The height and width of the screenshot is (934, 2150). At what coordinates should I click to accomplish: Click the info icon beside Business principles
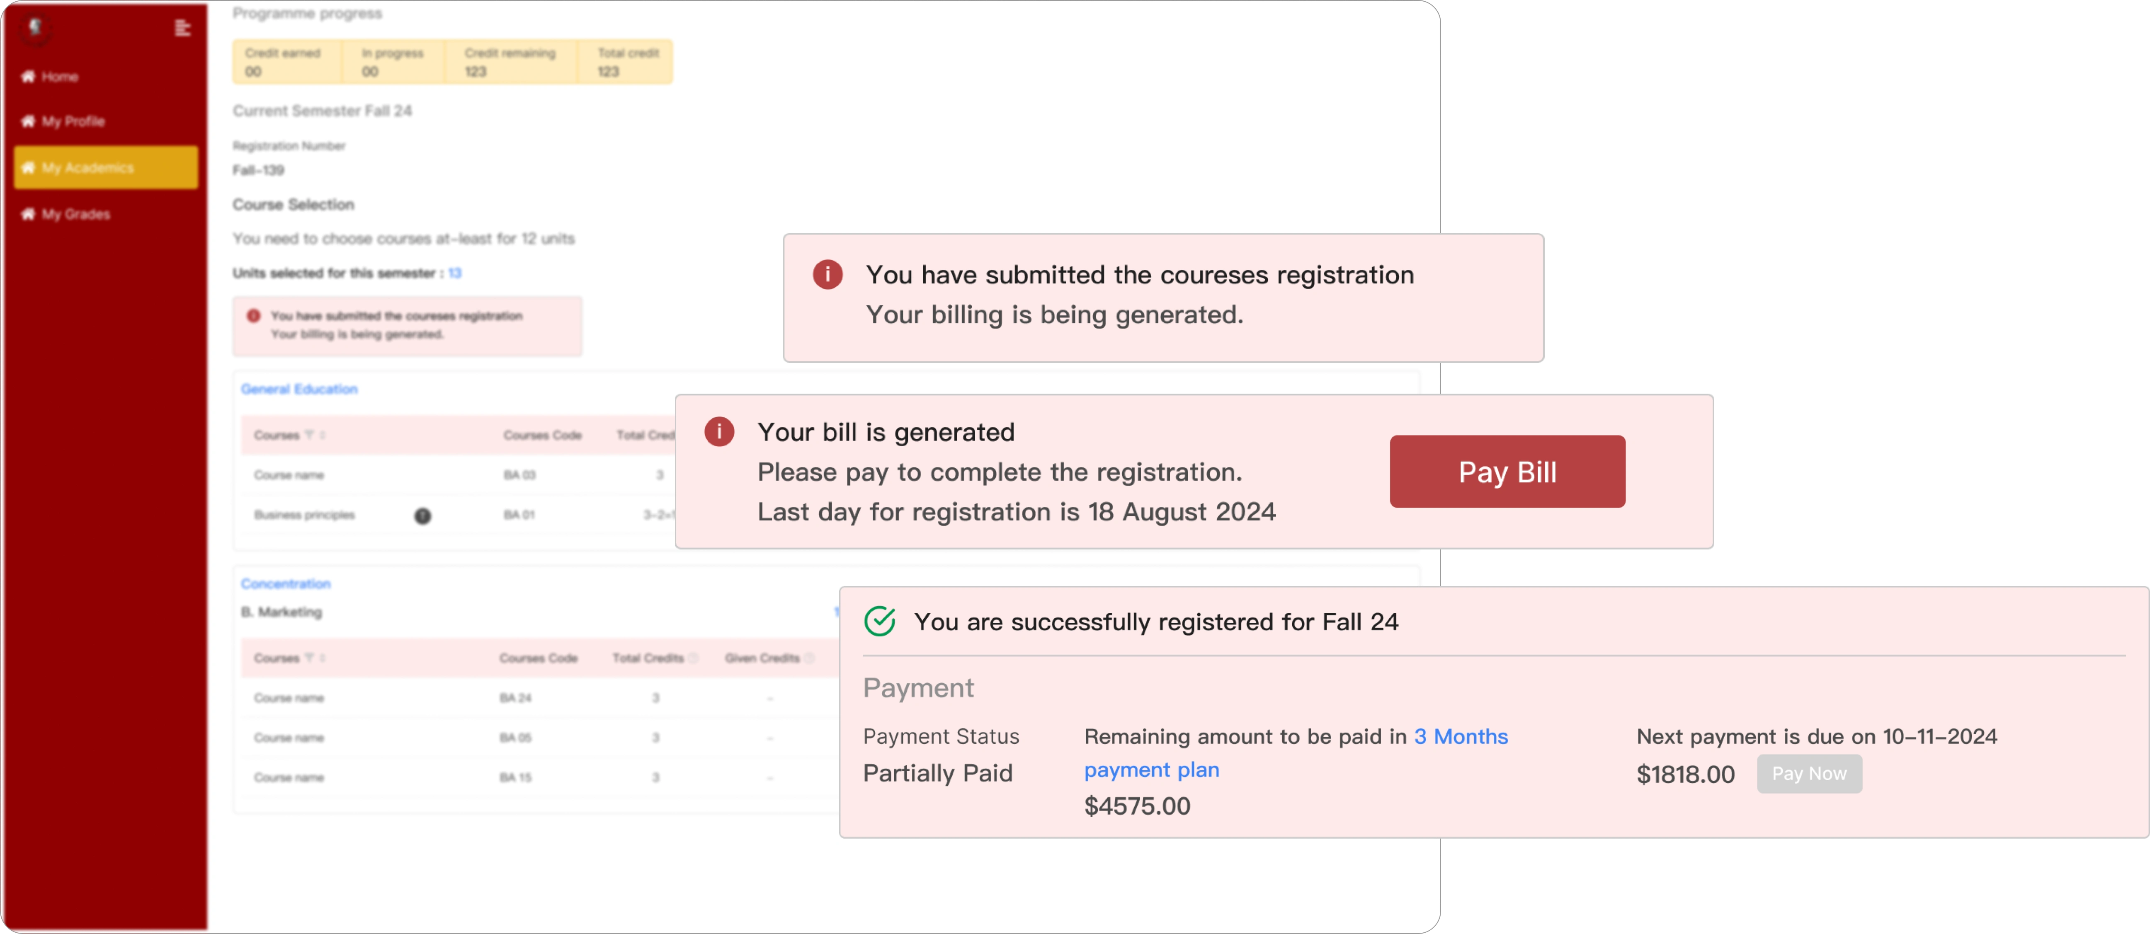tap(423, 516)
